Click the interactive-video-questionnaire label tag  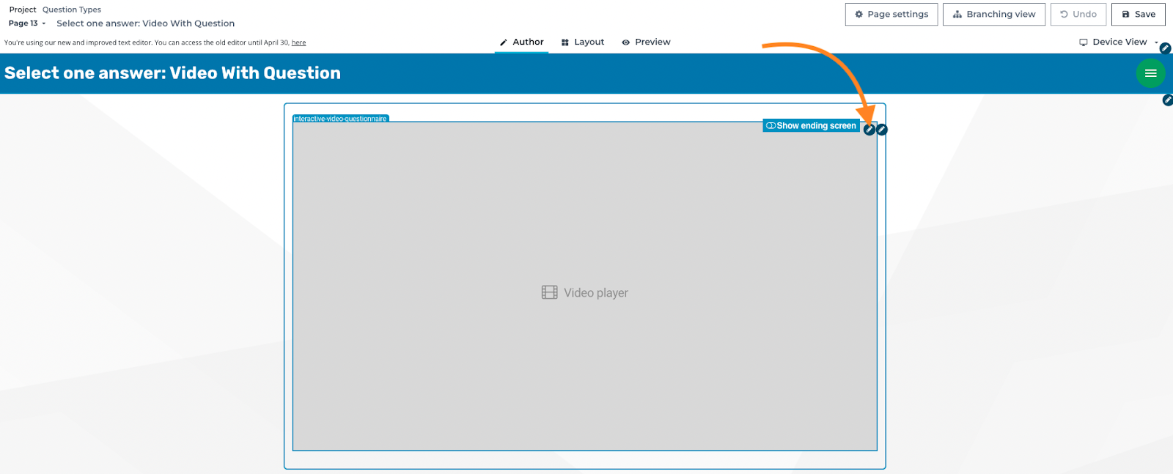point(340,119)
